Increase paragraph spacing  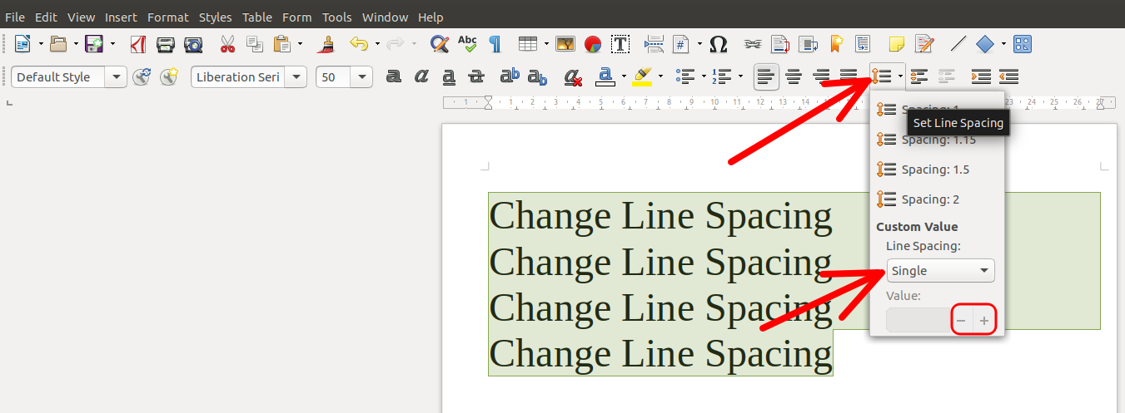click(x=918, y=76)
